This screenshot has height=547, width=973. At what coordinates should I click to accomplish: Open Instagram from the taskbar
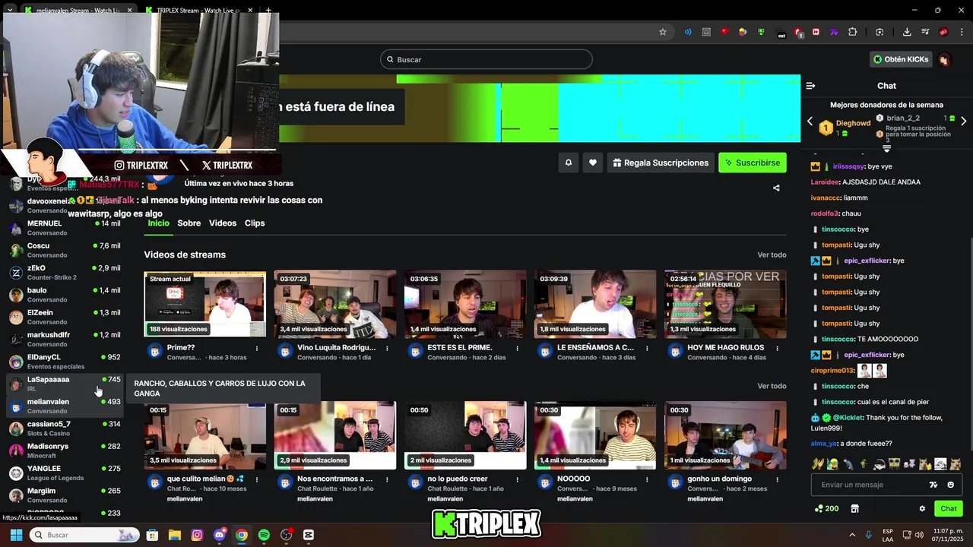pos(197,535)
